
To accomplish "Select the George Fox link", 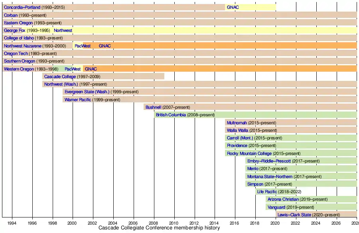I will pos(14,31).
